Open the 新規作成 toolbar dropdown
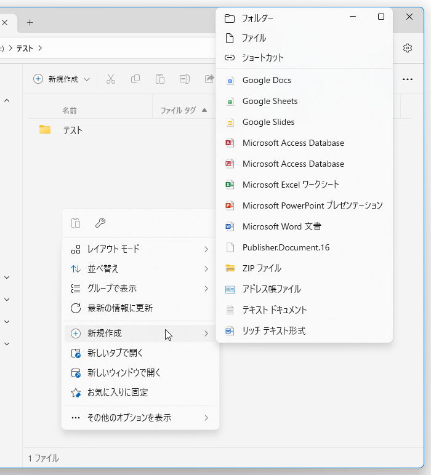This screenshot has width=431, height=475. click(x=62, y=79)
